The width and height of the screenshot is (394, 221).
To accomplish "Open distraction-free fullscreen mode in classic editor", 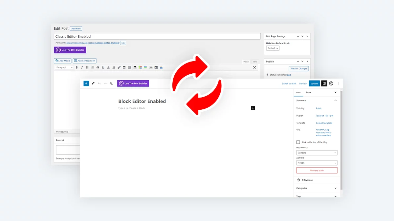I will [254, 67].
